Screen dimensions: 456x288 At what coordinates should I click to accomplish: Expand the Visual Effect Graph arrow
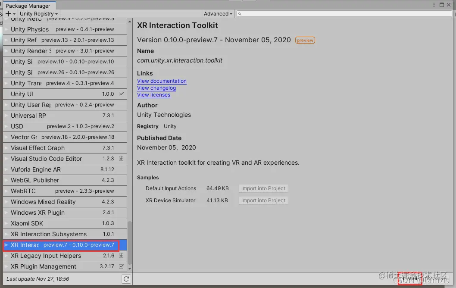6,148
